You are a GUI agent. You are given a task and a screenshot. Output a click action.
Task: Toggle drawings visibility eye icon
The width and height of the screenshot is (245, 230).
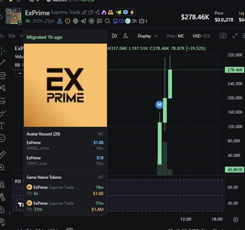point(2,221)
